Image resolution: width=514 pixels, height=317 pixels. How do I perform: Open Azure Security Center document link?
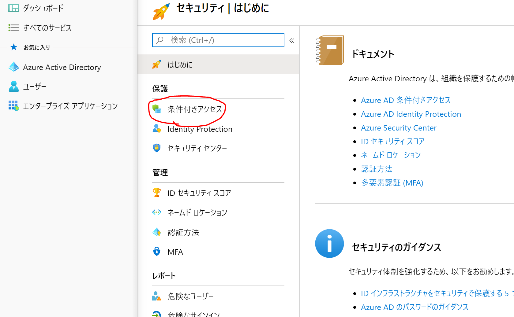point(399,128)
